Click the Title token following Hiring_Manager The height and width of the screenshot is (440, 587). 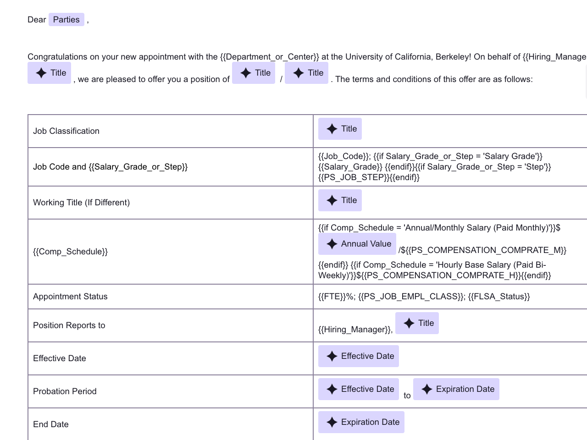coord(49,72)
